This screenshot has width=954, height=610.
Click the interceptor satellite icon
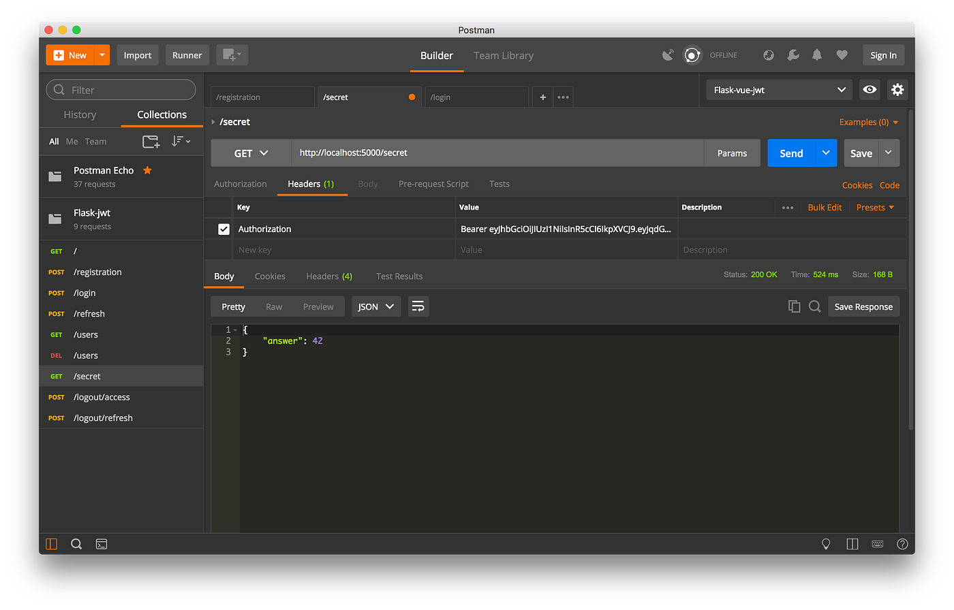coord(668,55)
